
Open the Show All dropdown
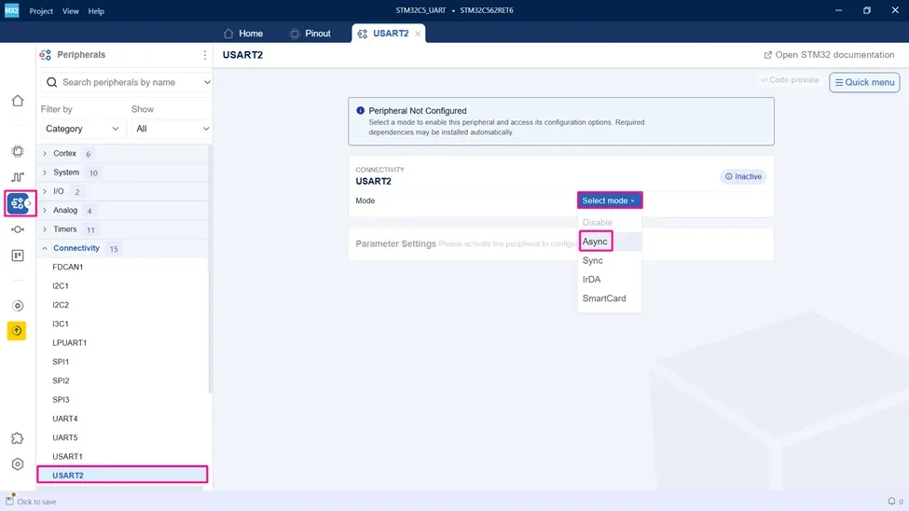[172, 129]
